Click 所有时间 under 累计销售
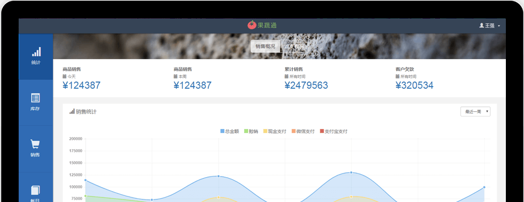This screenshot has width=524, height=202. pos(298,77)
